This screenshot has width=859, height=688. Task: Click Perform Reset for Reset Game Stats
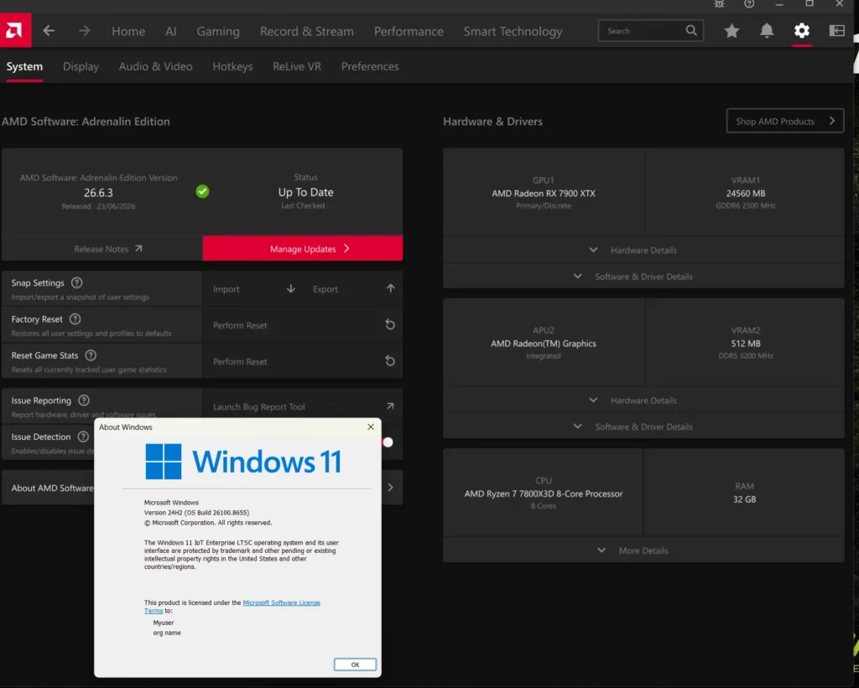point(240,361)
